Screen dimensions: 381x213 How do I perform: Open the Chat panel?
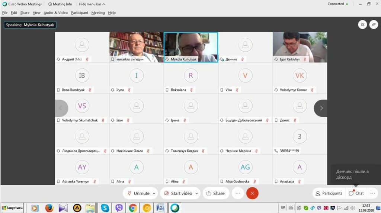pyautogui.click(x=356, y=193)
